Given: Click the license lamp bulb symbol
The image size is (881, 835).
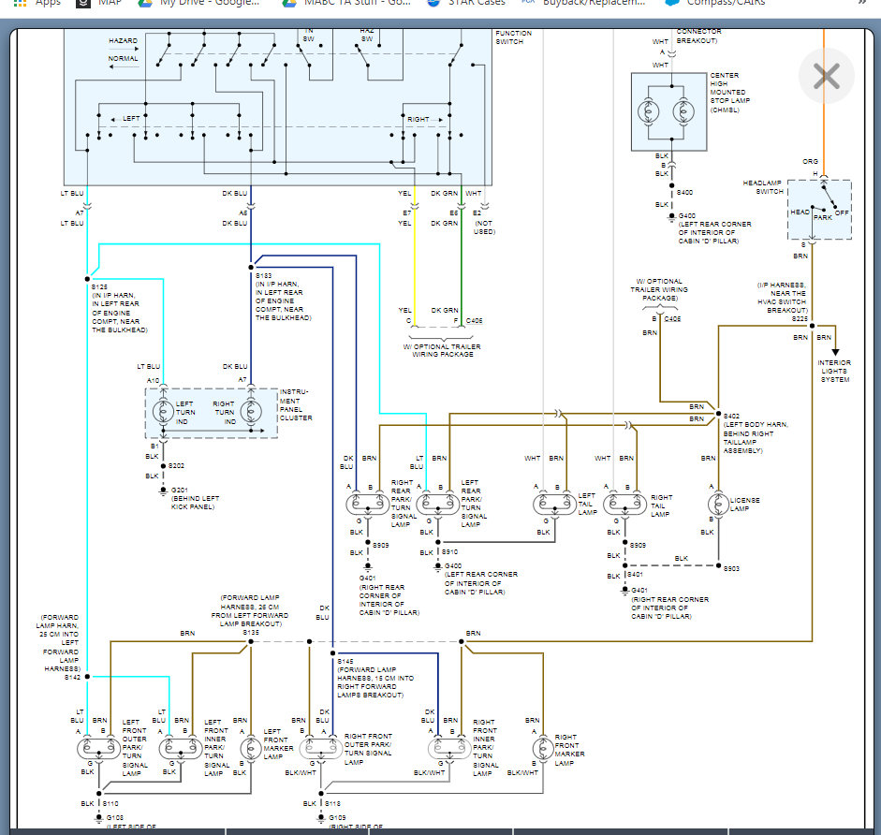Looking at the screenshot, I should [718, 505].
